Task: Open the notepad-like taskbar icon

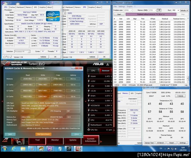Action: pyautogui.click(x=60, y=149)
